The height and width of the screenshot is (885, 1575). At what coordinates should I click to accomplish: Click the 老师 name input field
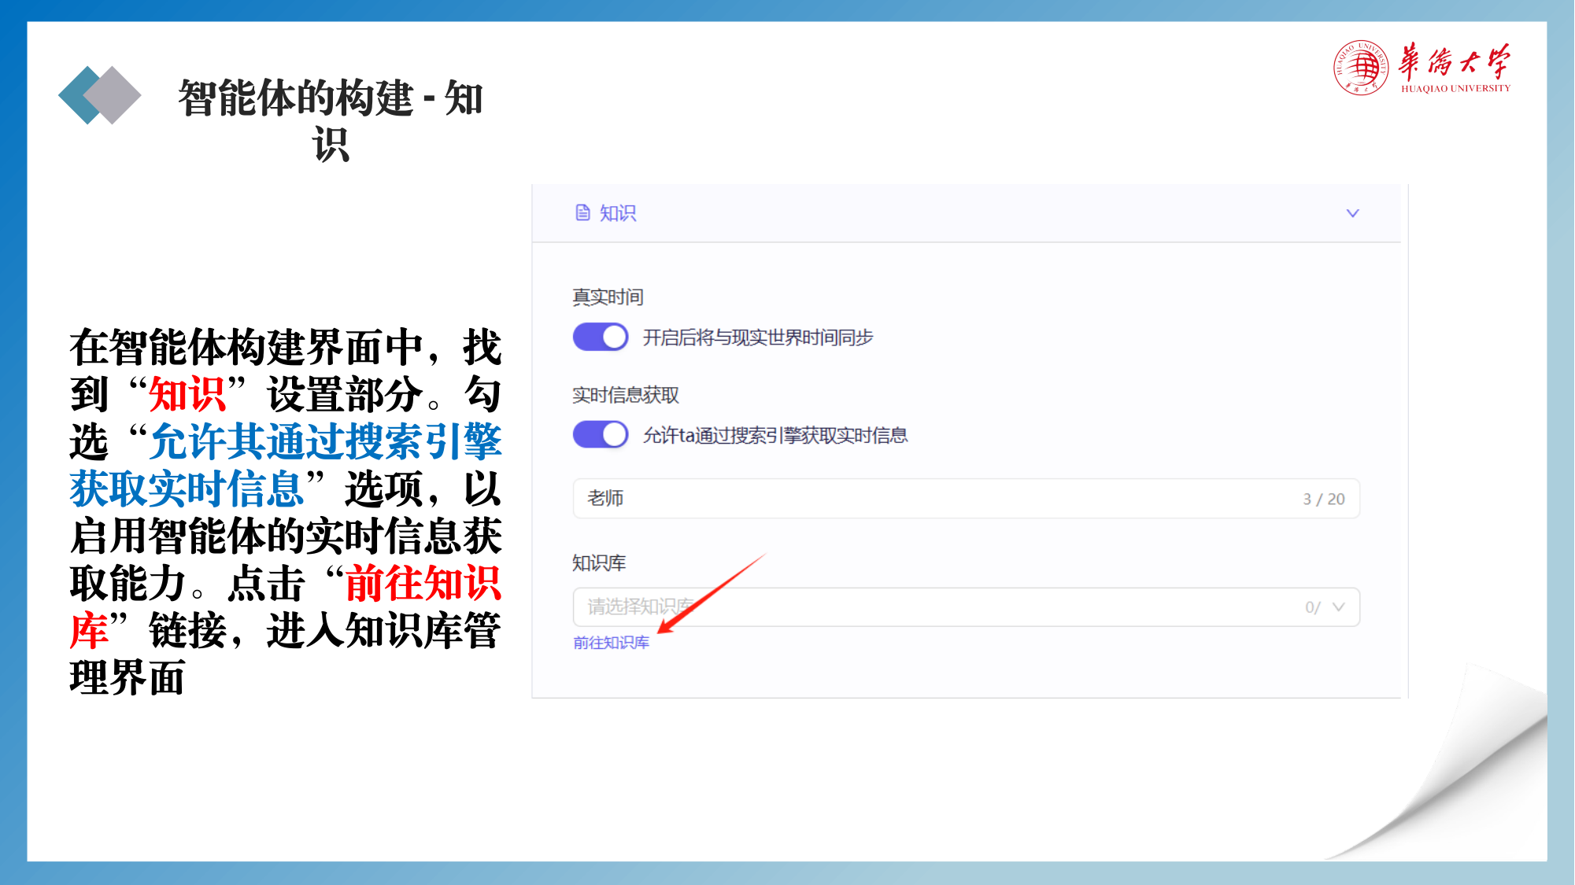point(966,499)
